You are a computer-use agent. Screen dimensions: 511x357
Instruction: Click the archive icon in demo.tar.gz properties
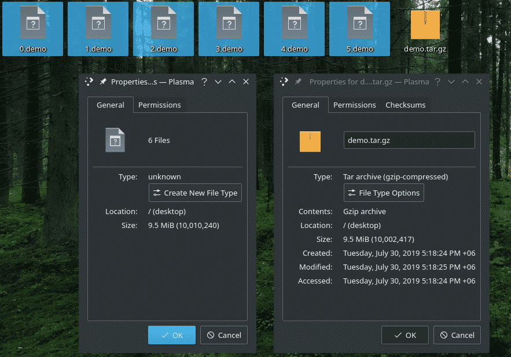[310, 141]
